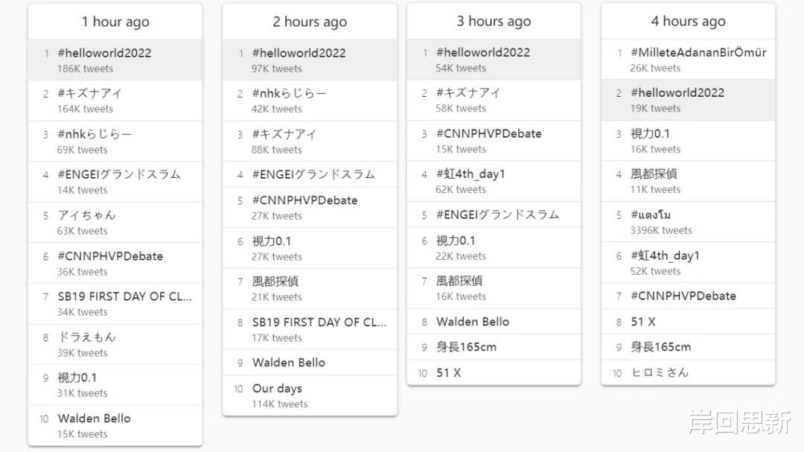804x452 pixels.
Task: Click #虹4th_day1 in the 3 hours ago column
Action: [470, 174]
